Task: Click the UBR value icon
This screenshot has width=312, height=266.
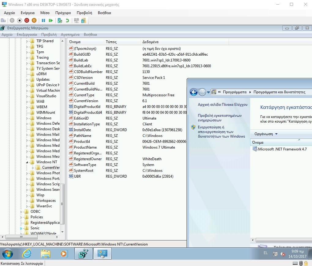Action: pos(71,176)
